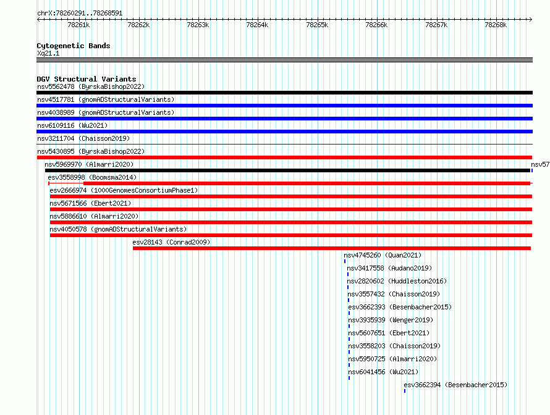Open nsv3557432 (Chaisson2019) label
The image size is (550, 415).
tap(394, 294)
